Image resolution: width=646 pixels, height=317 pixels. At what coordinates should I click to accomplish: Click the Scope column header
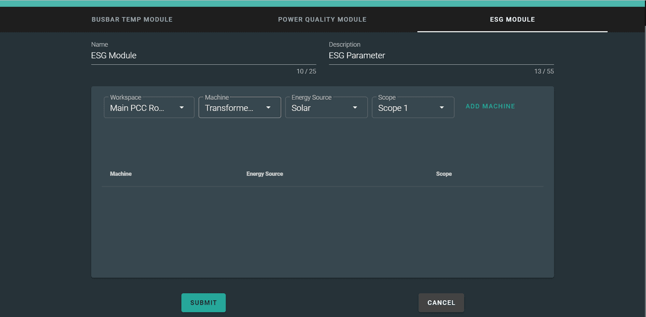[444, 174]
